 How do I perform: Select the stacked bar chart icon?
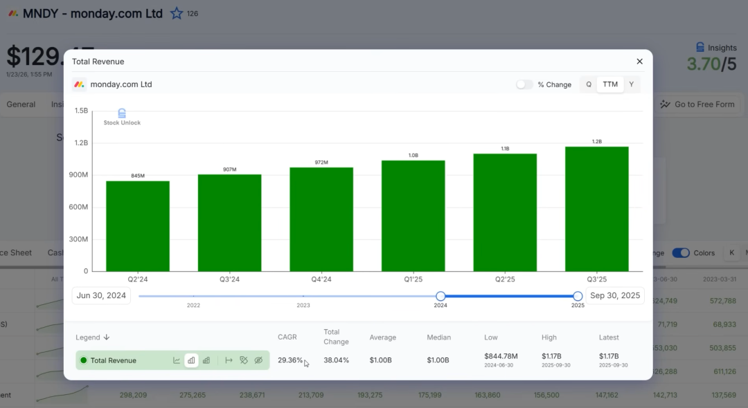pyautogui.click(x=206, y=360)
